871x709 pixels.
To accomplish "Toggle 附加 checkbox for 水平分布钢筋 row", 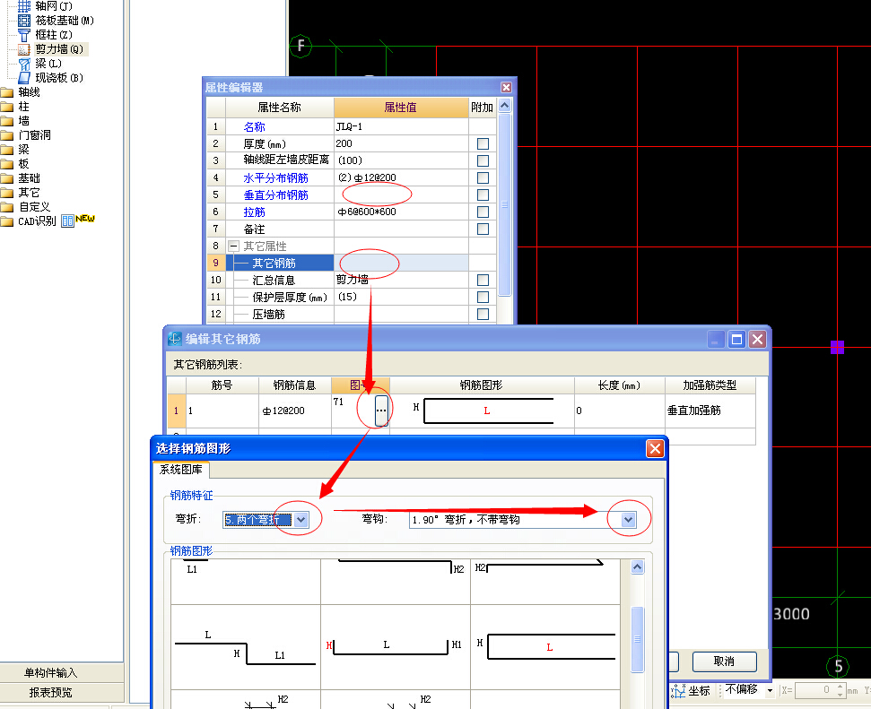I will [x=483, y=177].
